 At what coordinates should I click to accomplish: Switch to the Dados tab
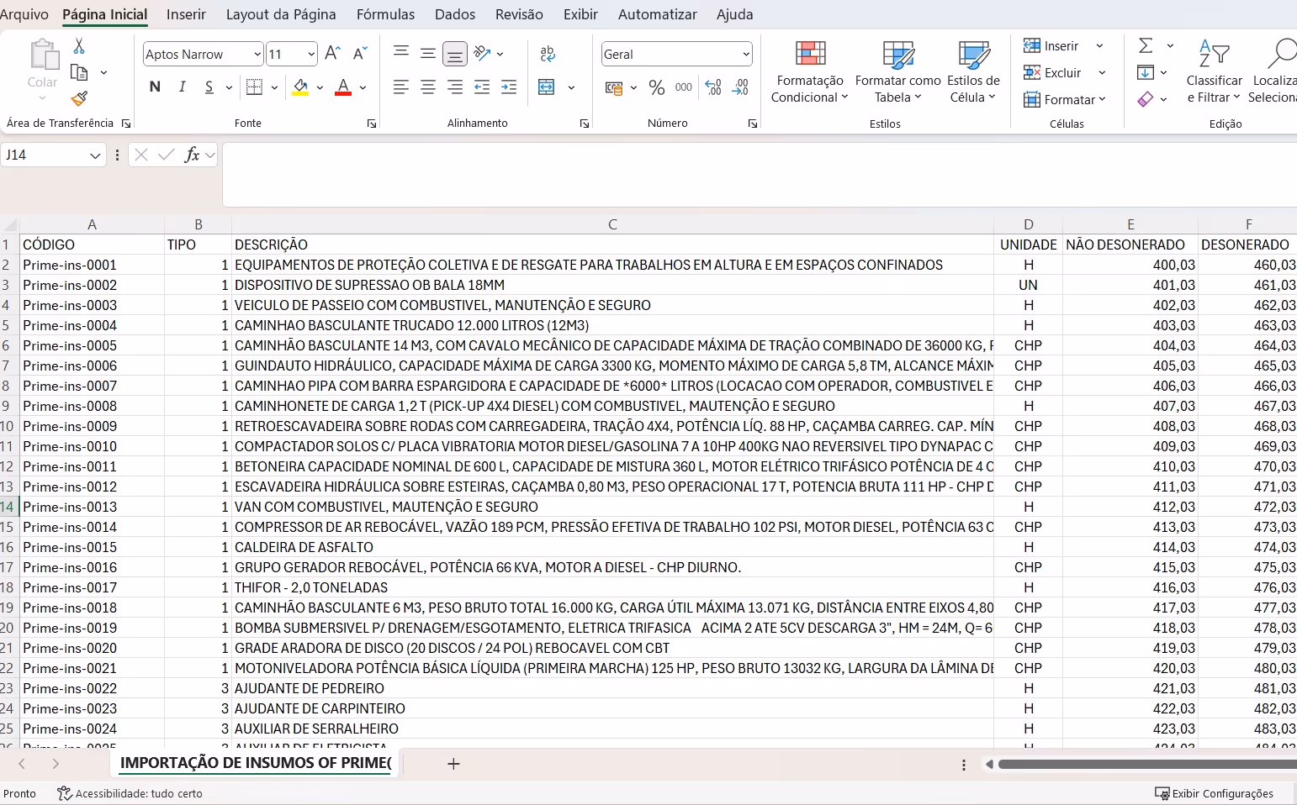click(455, 14)
